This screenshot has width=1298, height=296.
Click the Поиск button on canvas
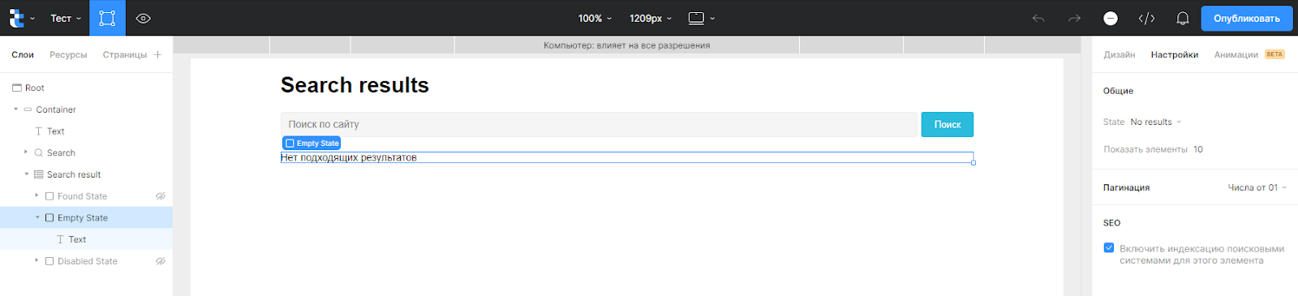(947, 124)
